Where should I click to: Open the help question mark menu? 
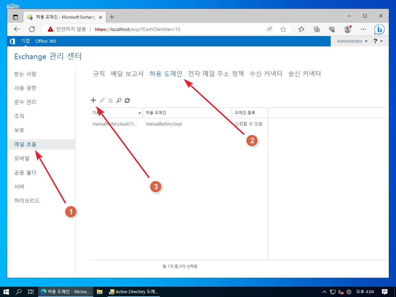[x=378, y=41]
